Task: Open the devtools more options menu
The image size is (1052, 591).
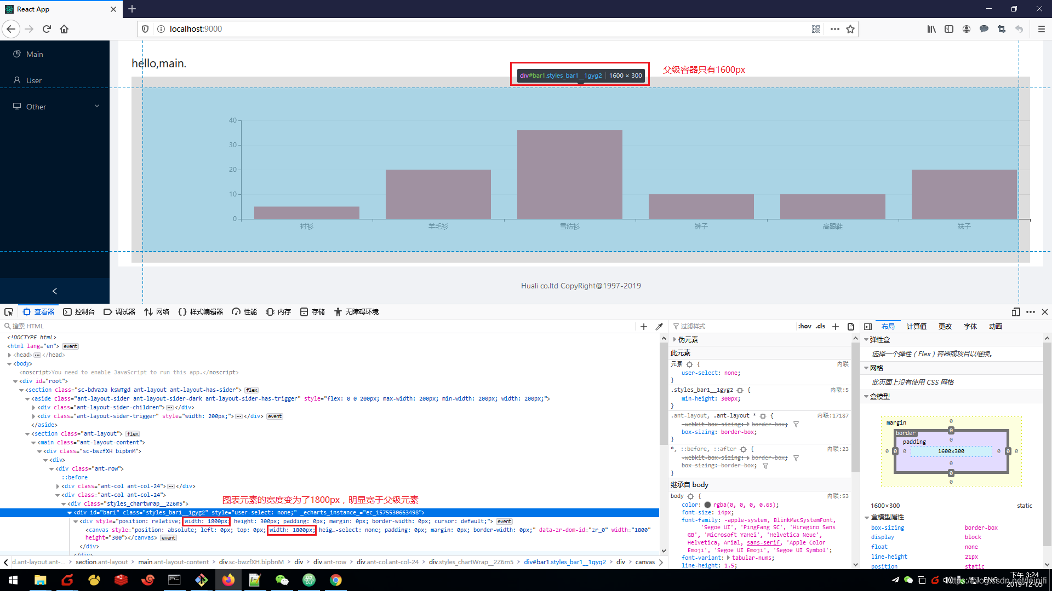Action: (x=1031, y=312)
